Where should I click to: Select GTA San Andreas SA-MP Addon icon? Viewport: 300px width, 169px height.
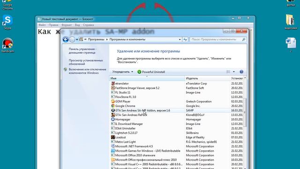(x=113, y=110)
